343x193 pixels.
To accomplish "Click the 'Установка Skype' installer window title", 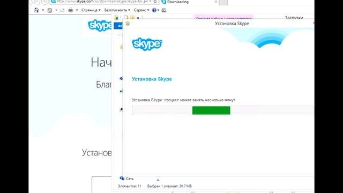I will click(232, 24).
